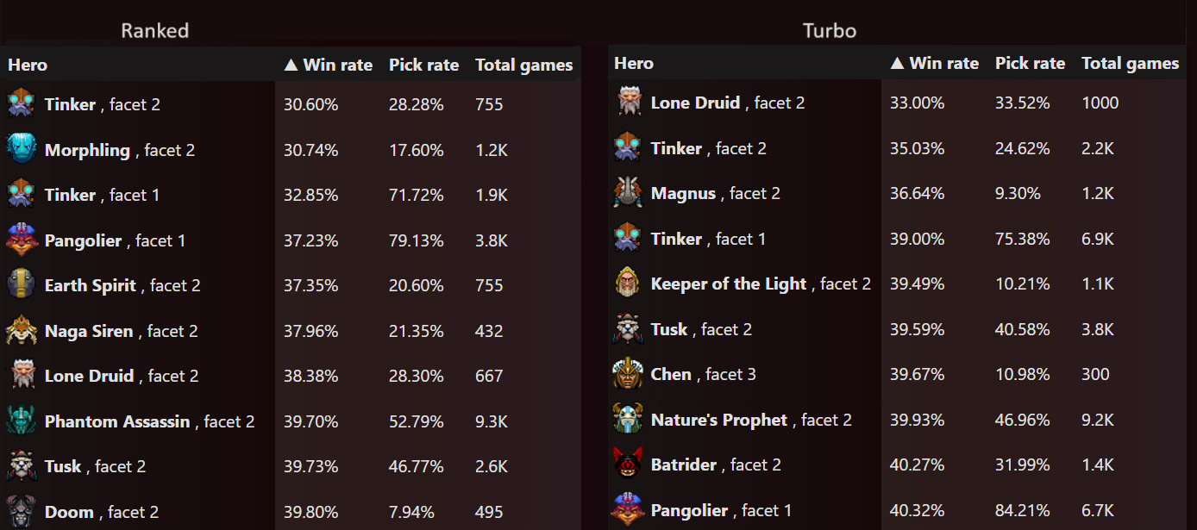Switch to the Ranked section heading
1197x530 pixels.
(x=154, y=30)
